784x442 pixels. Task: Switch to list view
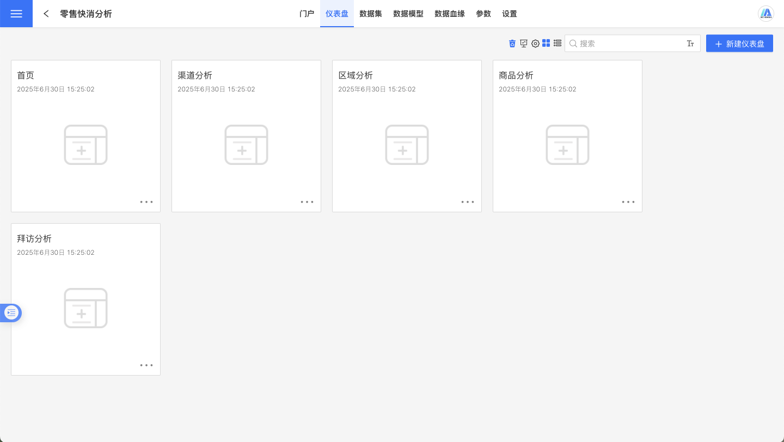558,43
